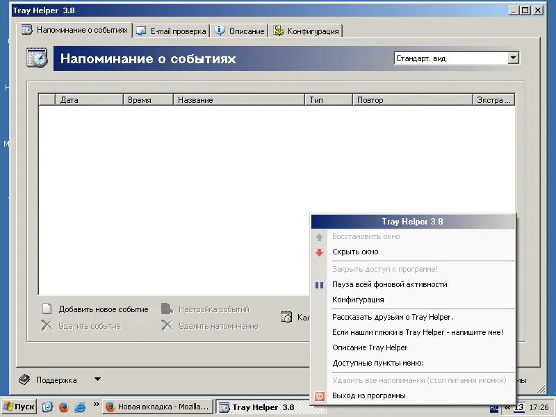Open the Описание tab
556x417 pixels.
click(x=239, y=31)
